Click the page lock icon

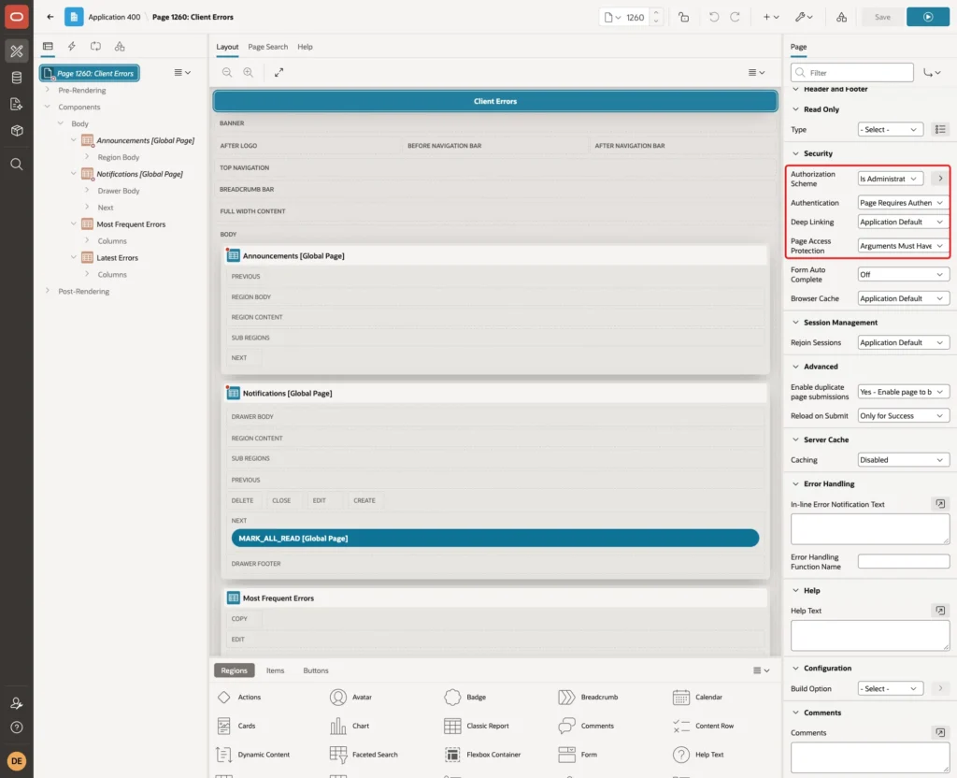[x=683, y=17]
